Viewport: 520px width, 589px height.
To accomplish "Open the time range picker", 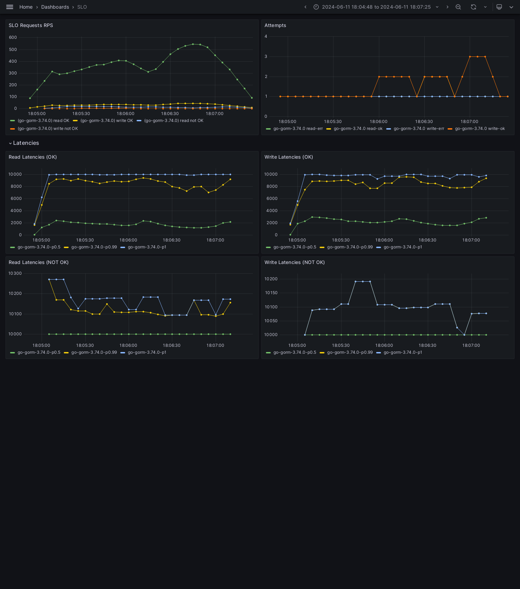I will pos(376,7).
